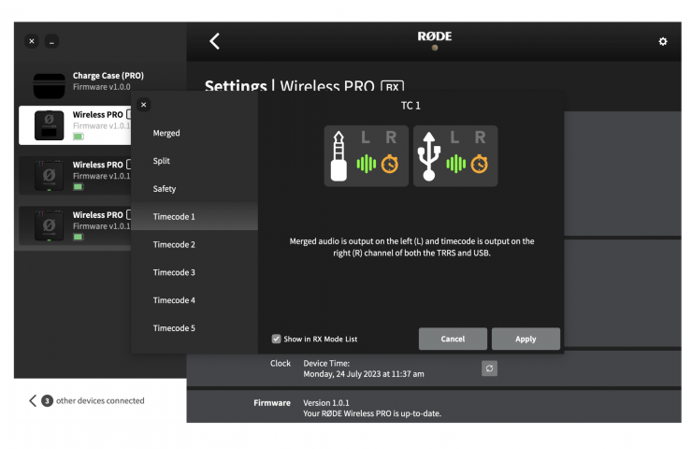Click the selected Wireless PRO device icon

[x=50, y=125]
